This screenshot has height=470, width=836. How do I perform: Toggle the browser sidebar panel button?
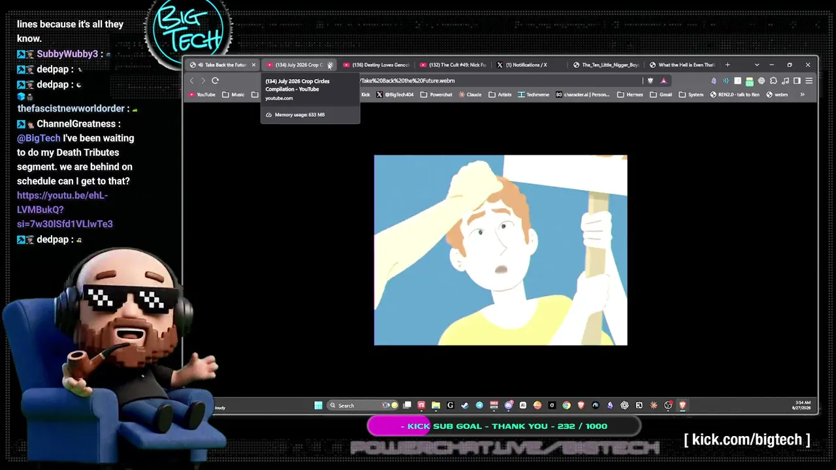797,81
